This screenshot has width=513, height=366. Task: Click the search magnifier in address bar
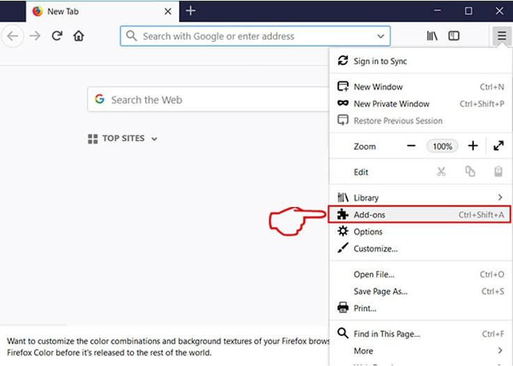point(131,36)
